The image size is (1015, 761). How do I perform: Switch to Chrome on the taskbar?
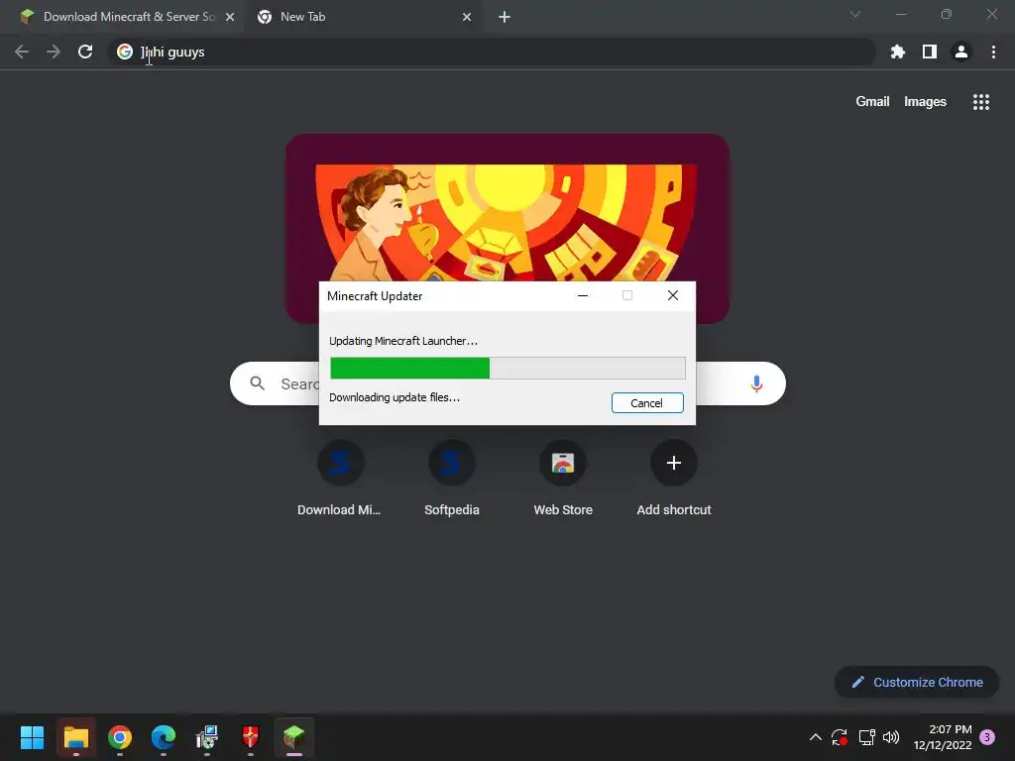[120, 737]
